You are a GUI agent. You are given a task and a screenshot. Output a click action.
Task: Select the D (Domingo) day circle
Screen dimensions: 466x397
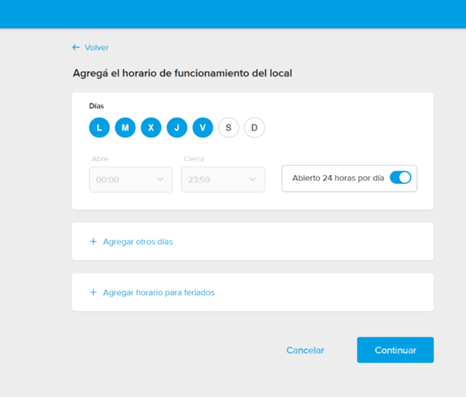coord(254,128)
